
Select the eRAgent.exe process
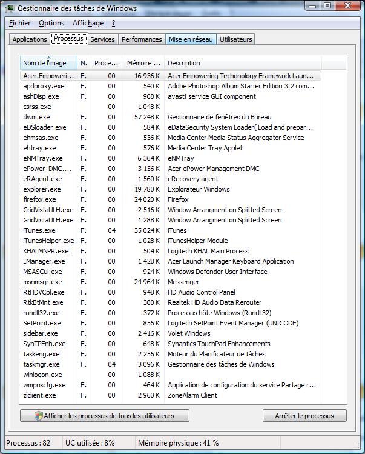(x=171, y=179)
